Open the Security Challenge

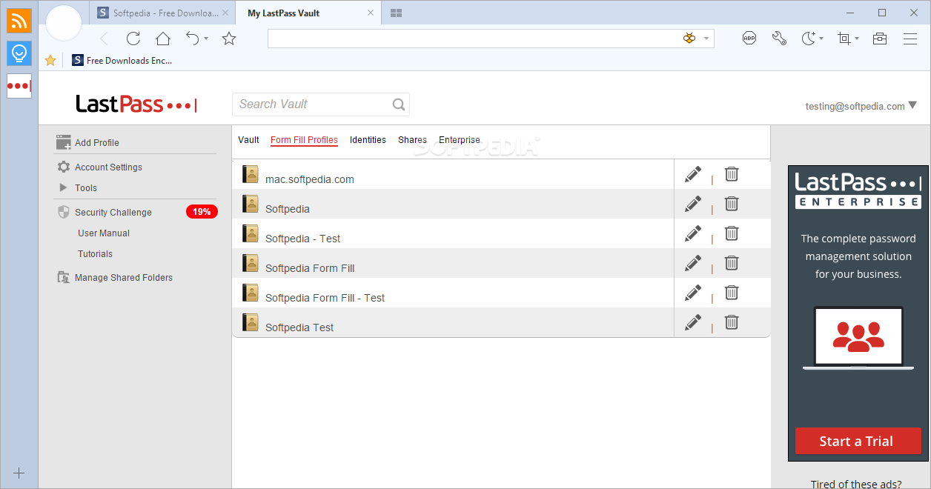[113, 212]
